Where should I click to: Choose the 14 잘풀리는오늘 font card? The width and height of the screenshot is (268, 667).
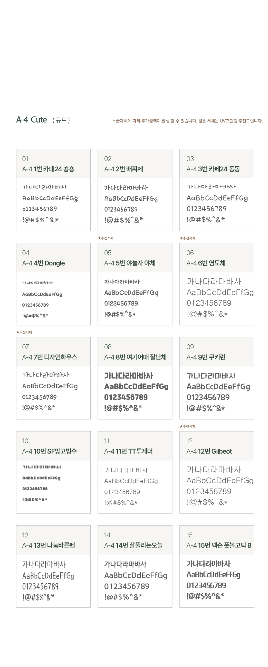[x=135, y=566]
